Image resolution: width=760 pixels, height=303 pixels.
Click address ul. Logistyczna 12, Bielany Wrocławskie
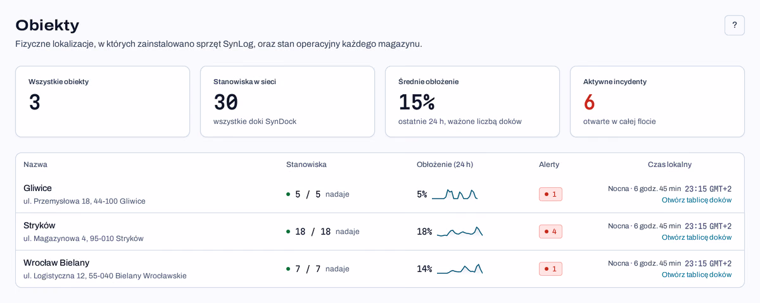tap(105, 276)
